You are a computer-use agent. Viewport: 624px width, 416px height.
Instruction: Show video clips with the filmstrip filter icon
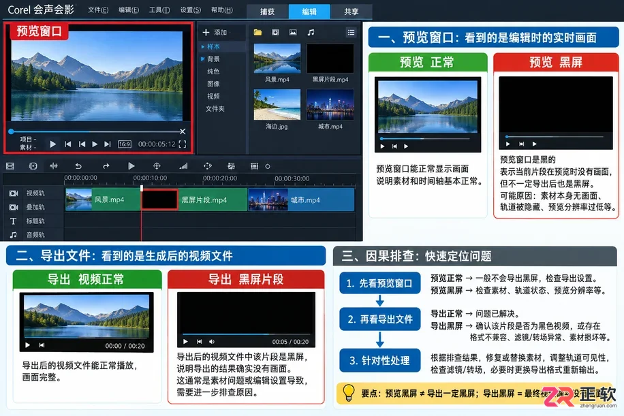275,32
